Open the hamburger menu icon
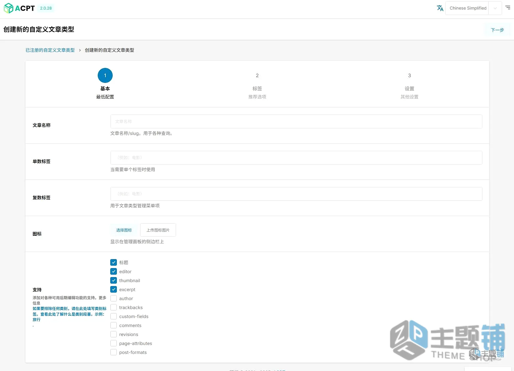The height and width of the screenshot is (371, 514). click(508, 7)
